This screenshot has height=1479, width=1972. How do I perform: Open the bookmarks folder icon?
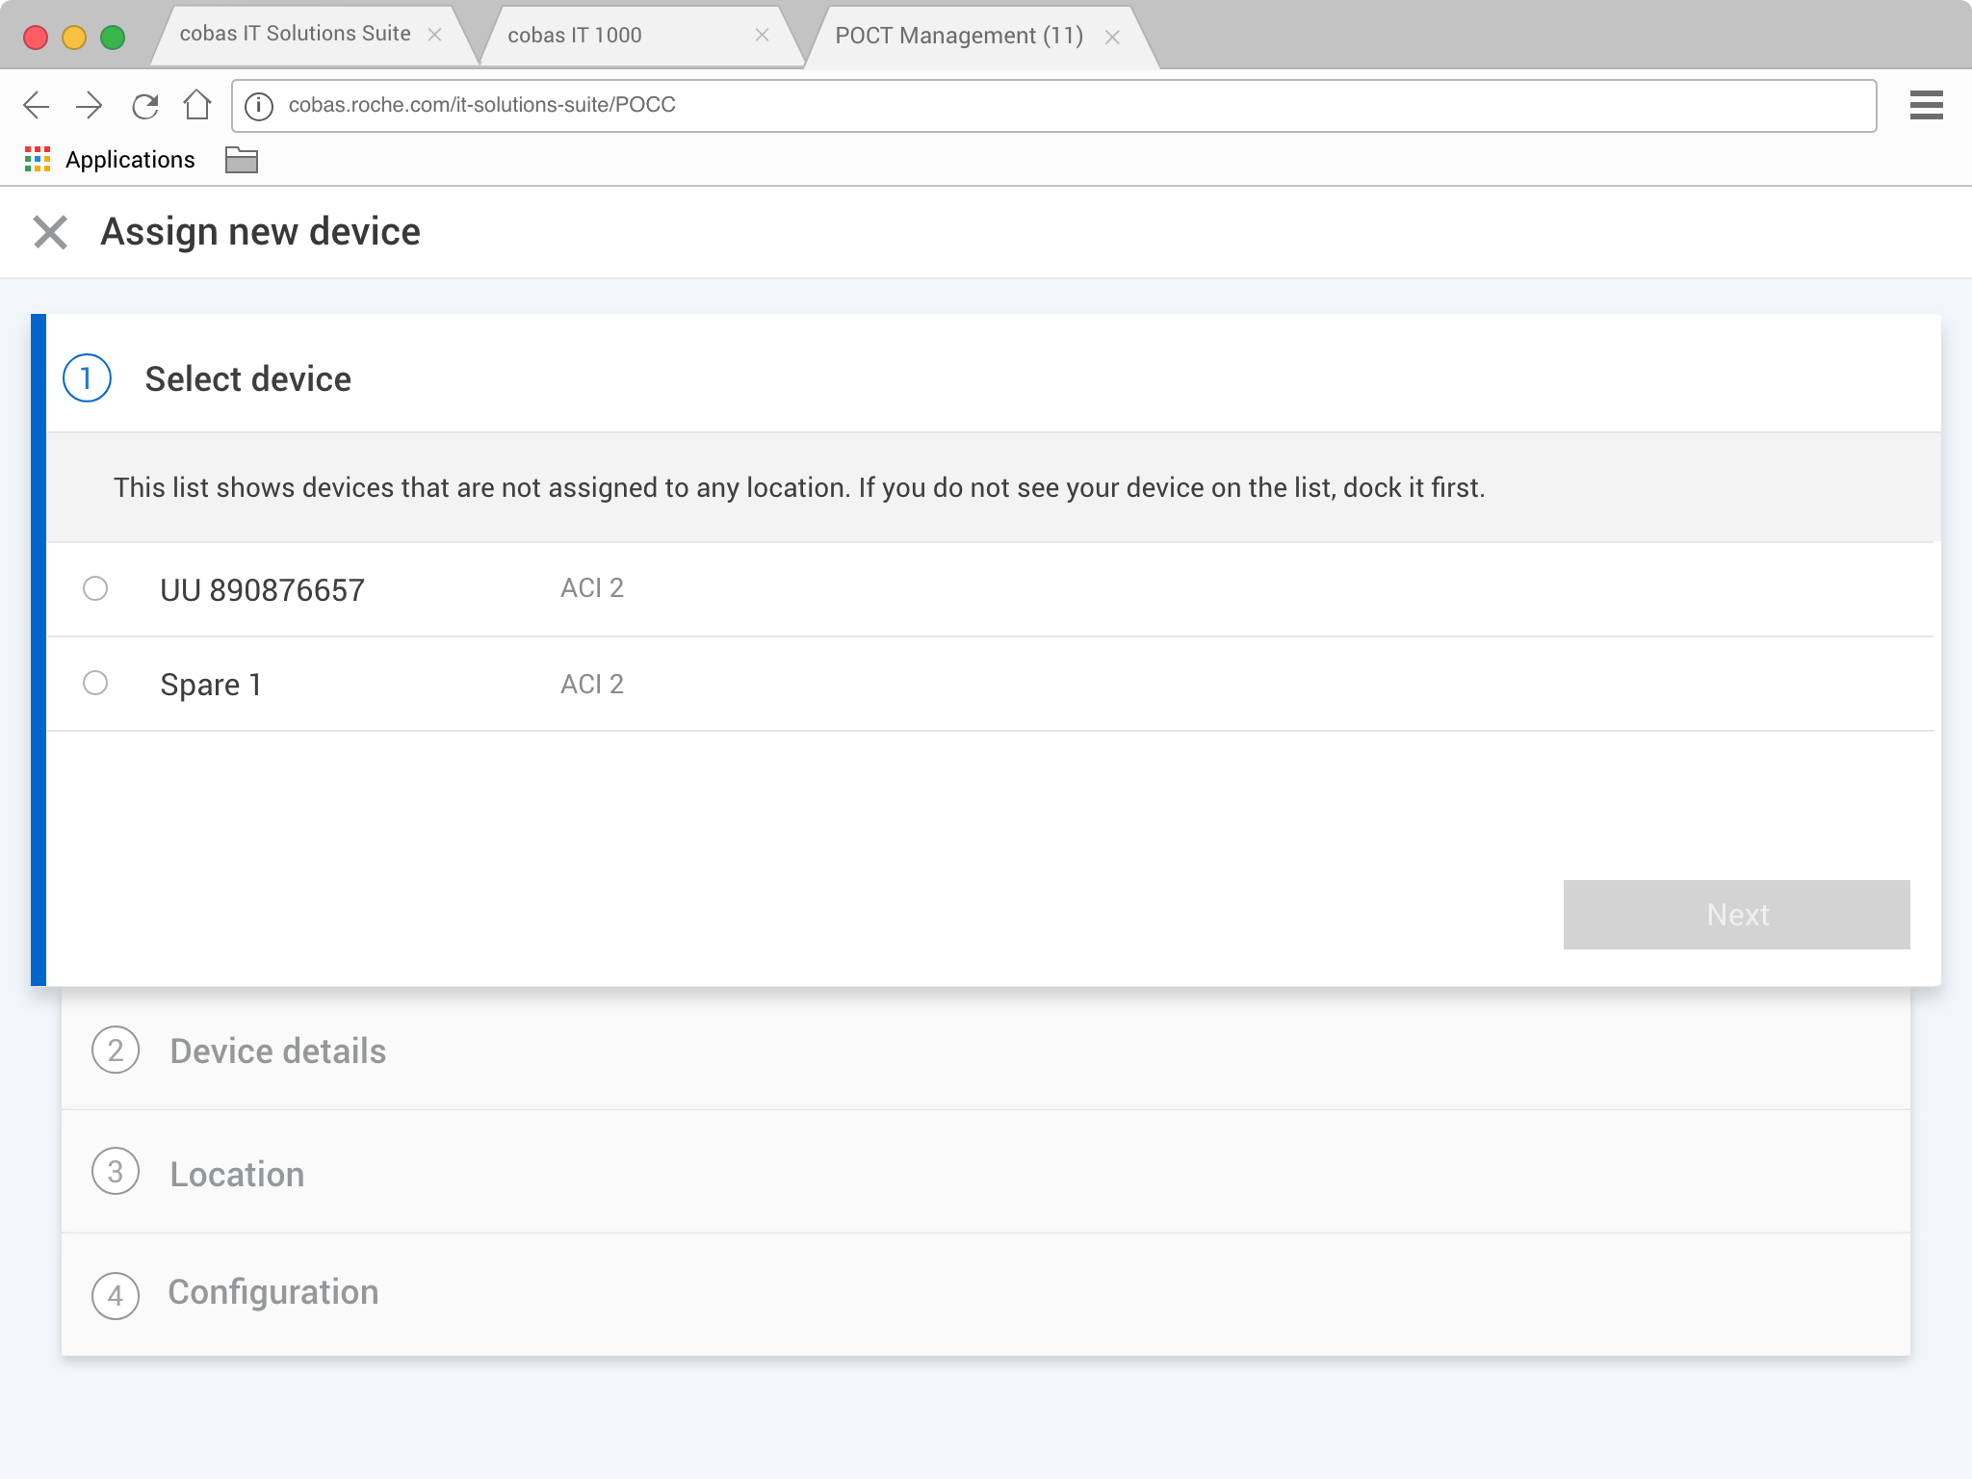click(x=241, y=160)
